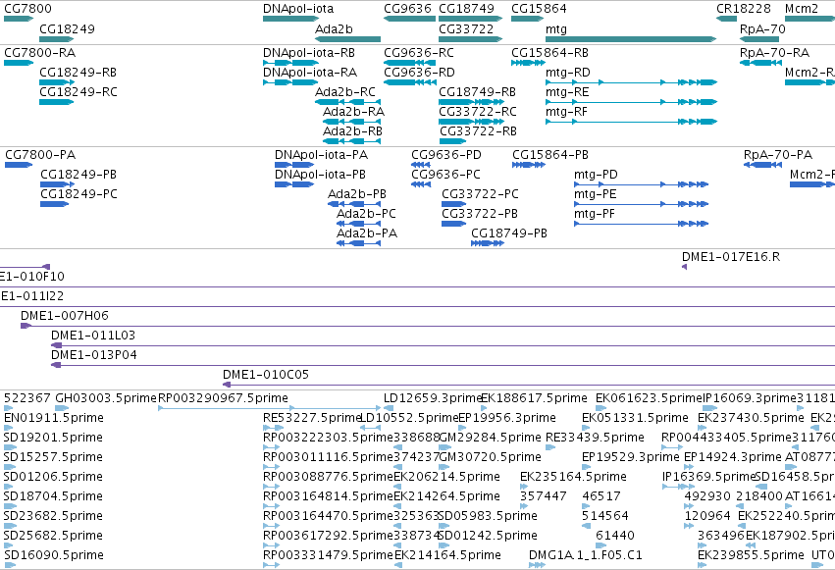Click the Ada2b gene glyph
The height and width of the screenshot is (570, 835).
[347, 39]
